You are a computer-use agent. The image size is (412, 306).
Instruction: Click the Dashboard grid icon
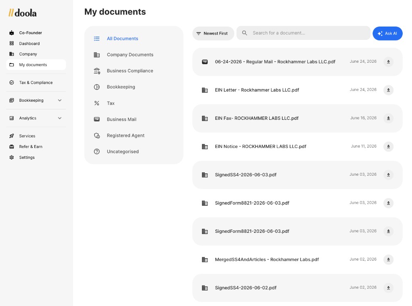(12, 43)
